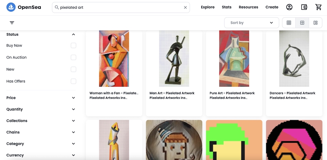Click the OpenSea logo icon
The width and height of the screenshot is (327, 160).
point(11,7)
